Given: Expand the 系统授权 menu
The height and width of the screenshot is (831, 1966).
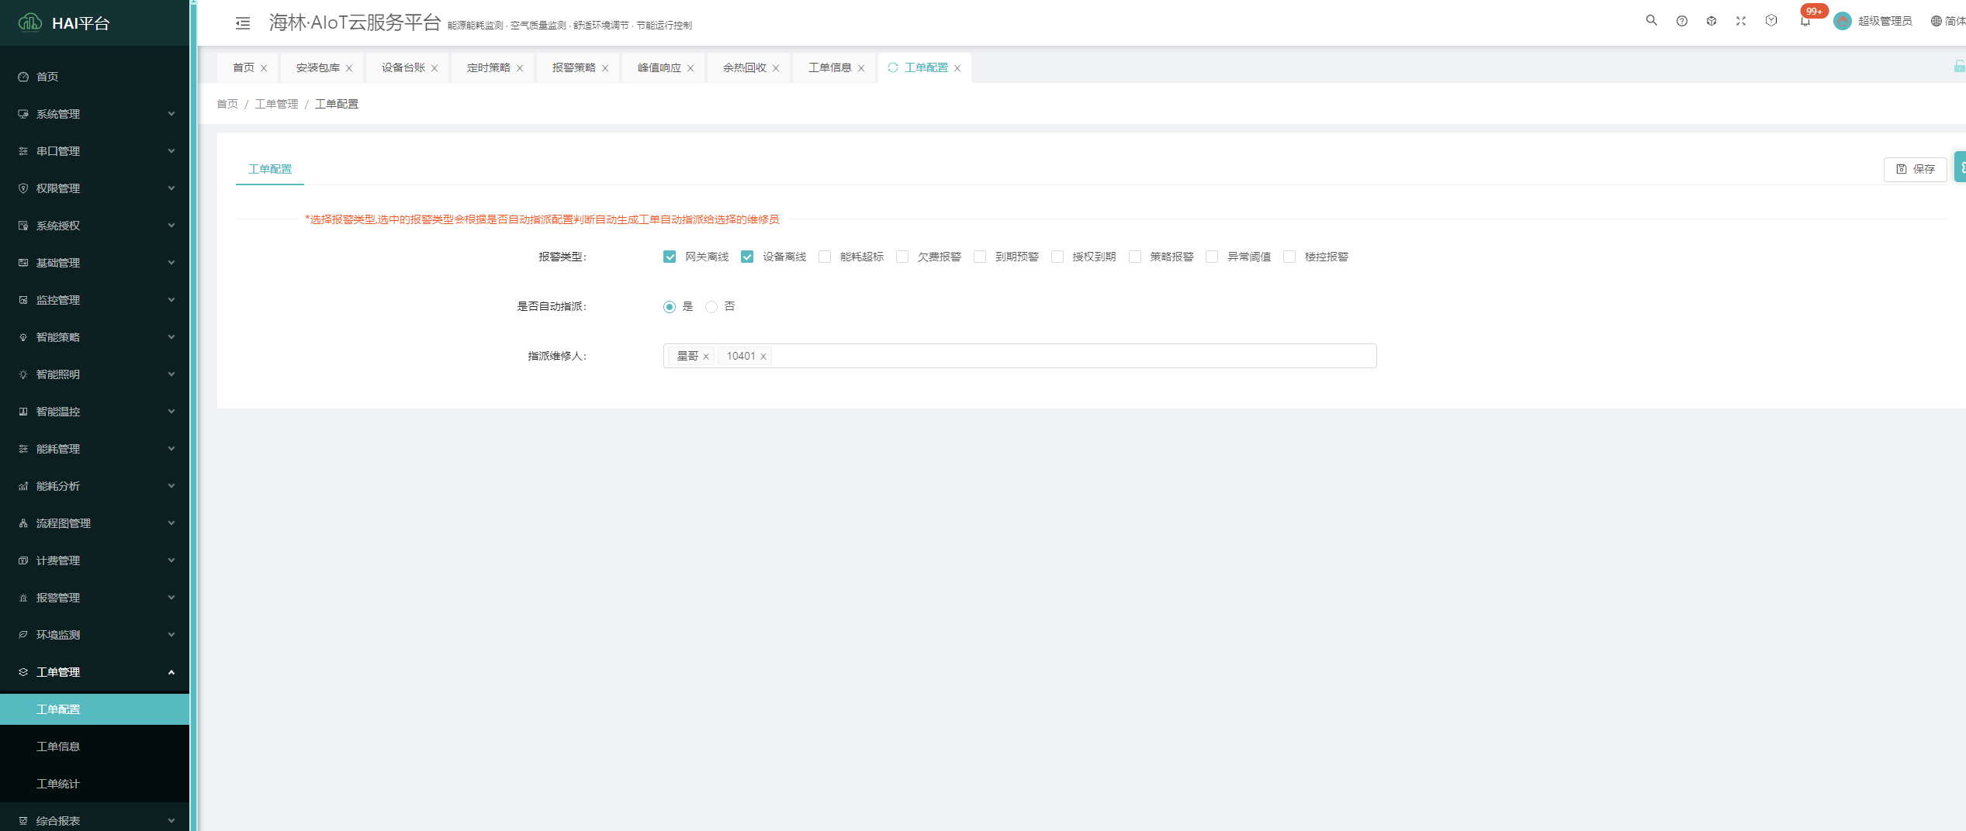Looking at the screenshot, I should click(95, 226).
